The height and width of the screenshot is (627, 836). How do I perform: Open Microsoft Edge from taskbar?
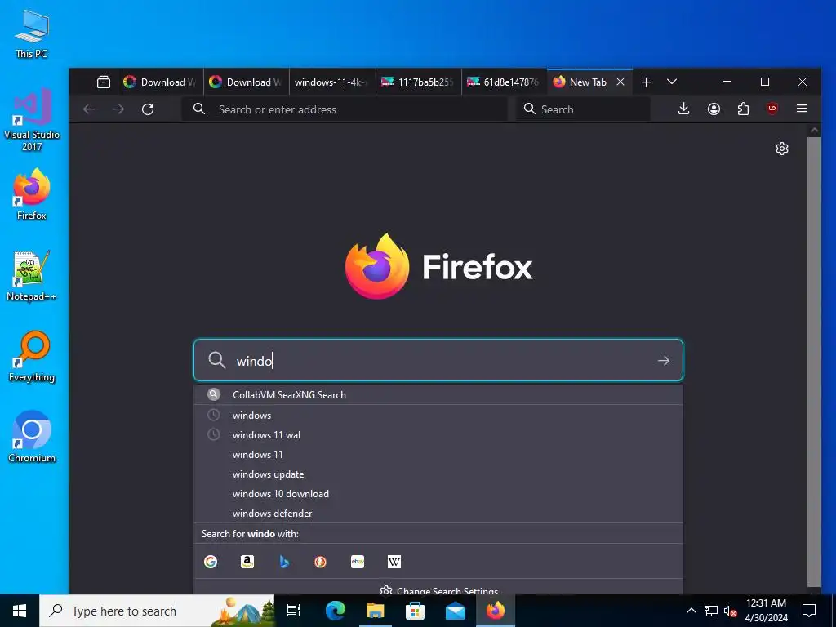point(335,611)
